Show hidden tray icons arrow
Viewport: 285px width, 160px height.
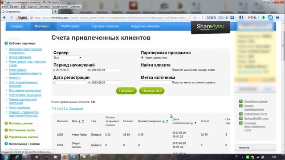point(243,157)
